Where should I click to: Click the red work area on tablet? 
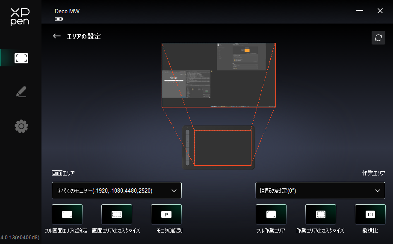pyautogui.click(x=222, y=148)
